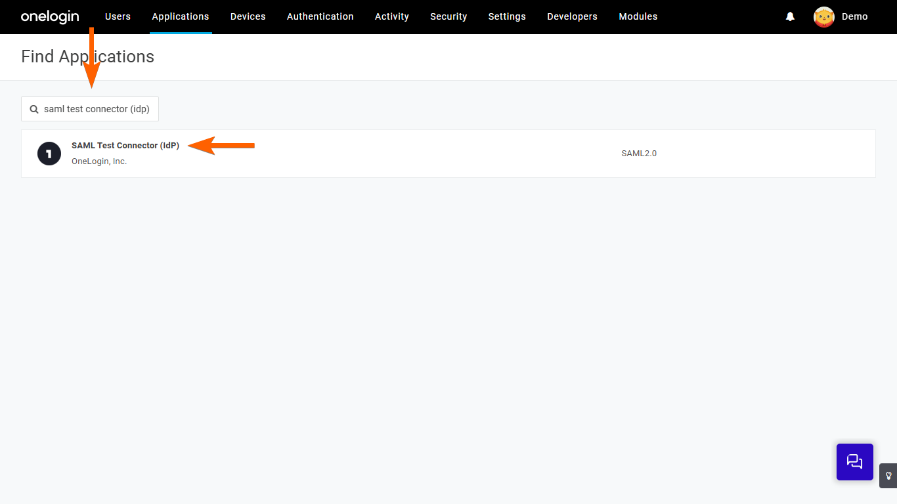Click the search magnifier icon
897x504 pixels.
coord(34,110)
